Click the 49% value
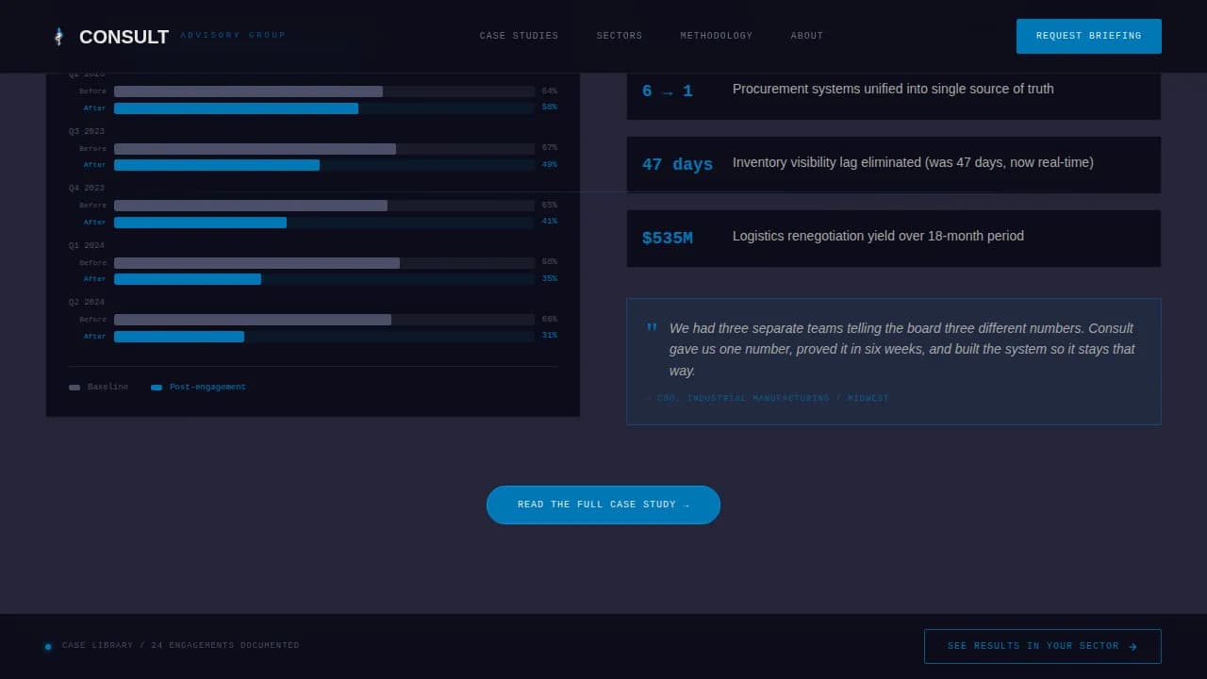This screenshot has width=1207, height=679. pos(550,165)
